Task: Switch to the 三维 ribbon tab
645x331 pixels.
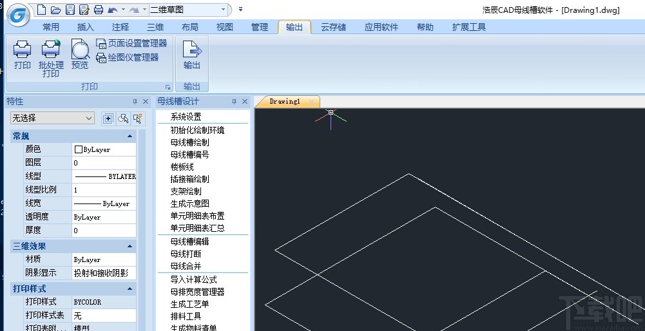Action: click(155, 27)
